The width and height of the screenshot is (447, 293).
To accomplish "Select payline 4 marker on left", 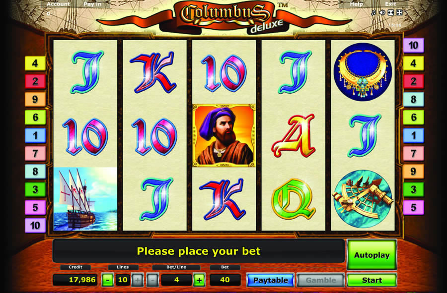I will [35, 63].
